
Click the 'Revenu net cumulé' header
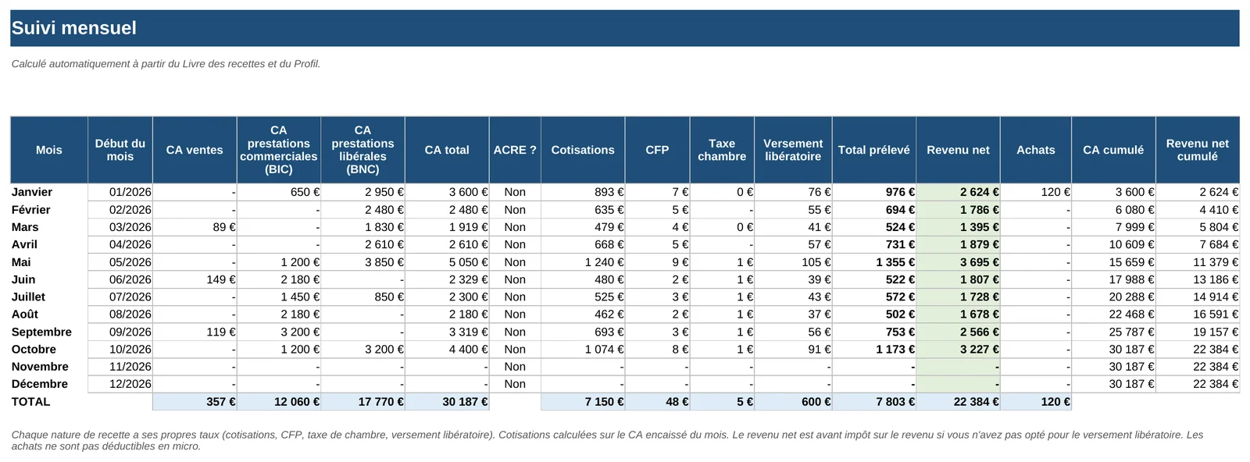(1198, 150)
